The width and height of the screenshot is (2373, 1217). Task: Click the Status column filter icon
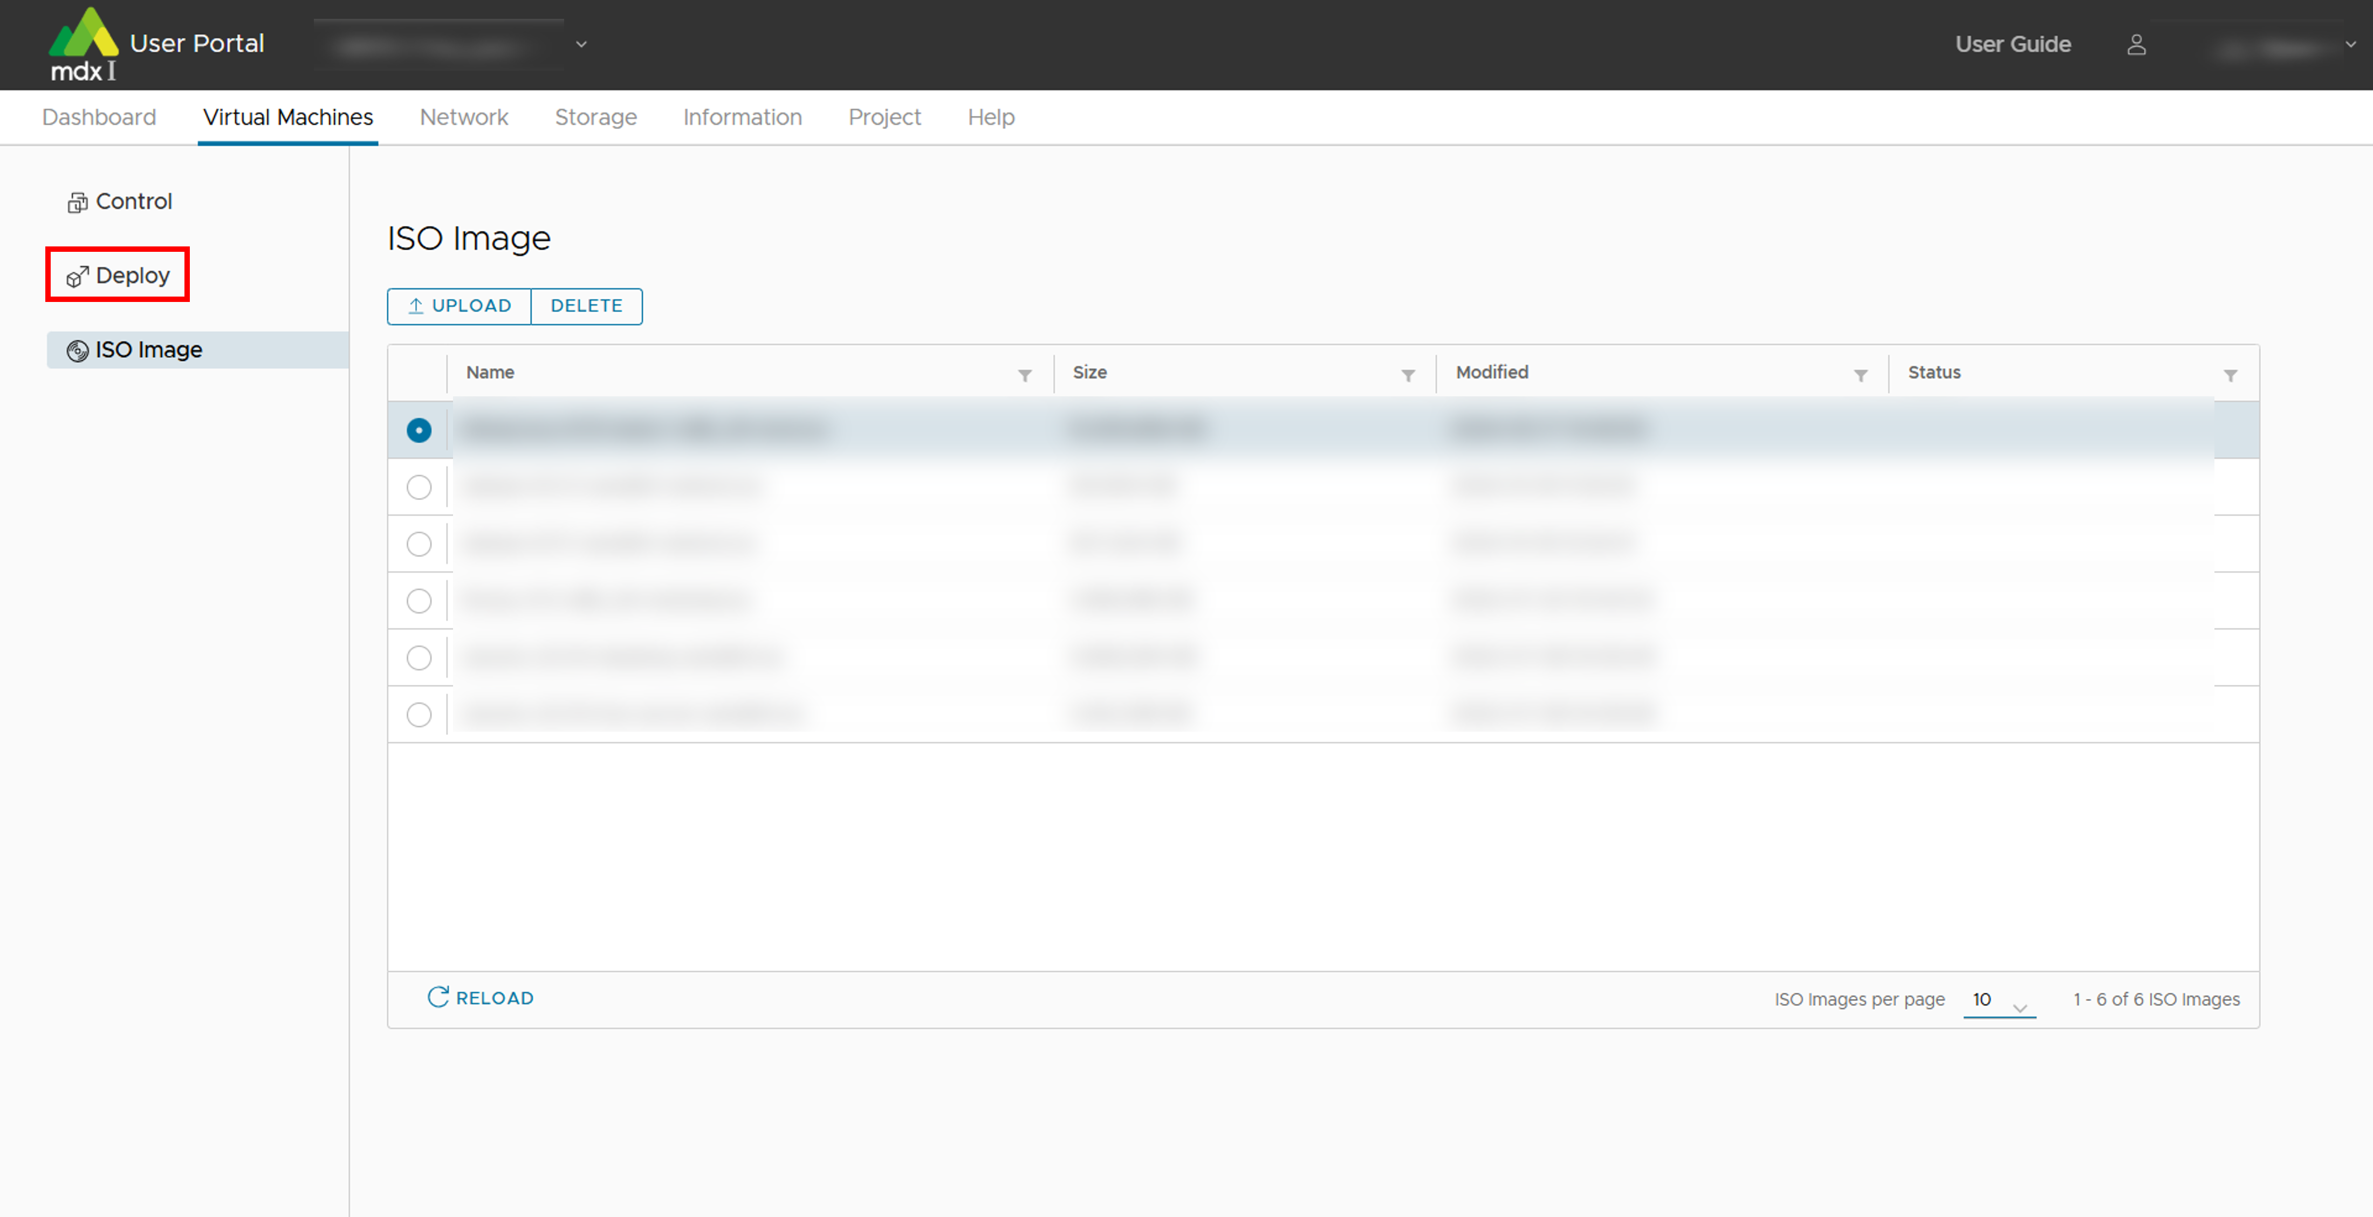pyautogui.click(x=2230, y=375)
